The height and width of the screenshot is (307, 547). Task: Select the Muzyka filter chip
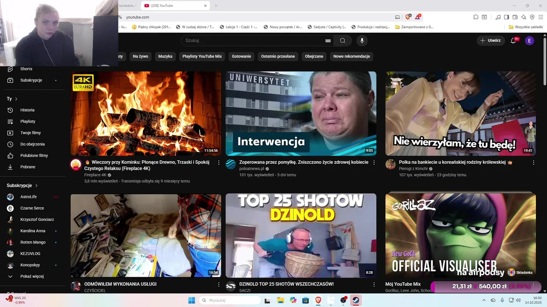tap(165, 56)
